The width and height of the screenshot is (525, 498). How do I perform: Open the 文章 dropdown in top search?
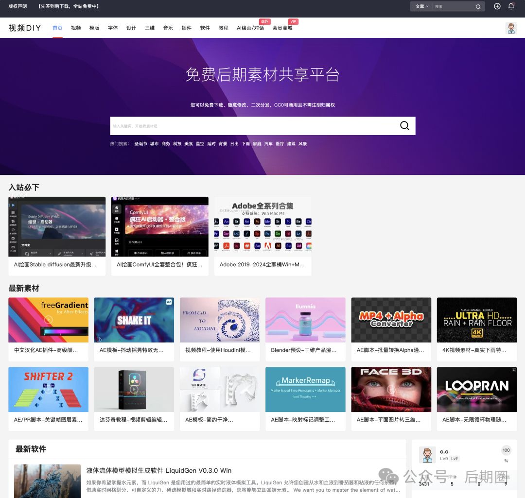coord(422,6)
